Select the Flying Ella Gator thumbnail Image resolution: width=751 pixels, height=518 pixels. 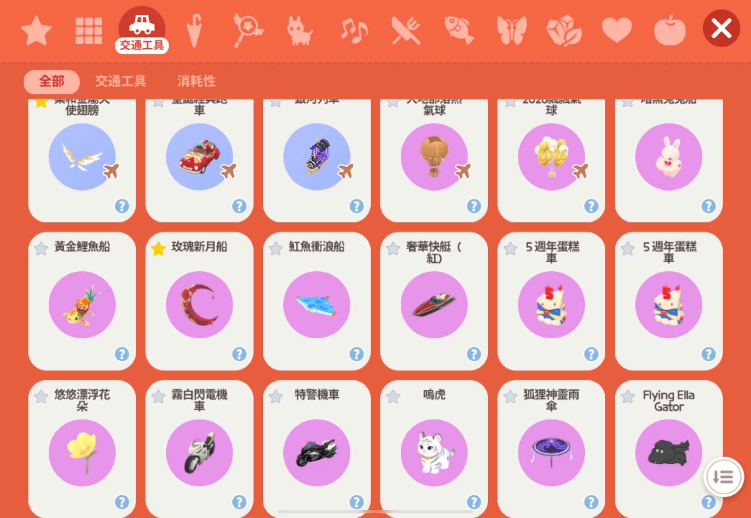pos(668,452)
